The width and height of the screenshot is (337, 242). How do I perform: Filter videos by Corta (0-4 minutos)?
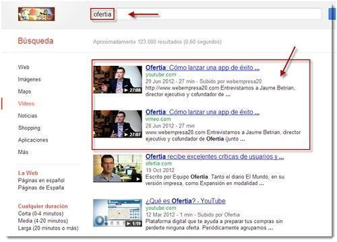click(x=40, y=214)
